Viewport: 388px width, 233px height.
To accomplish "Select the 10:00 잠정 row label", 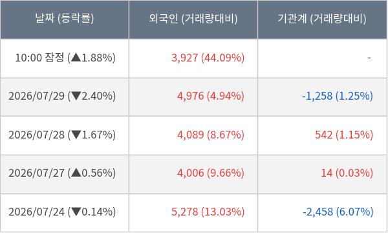I will point(39,58).
